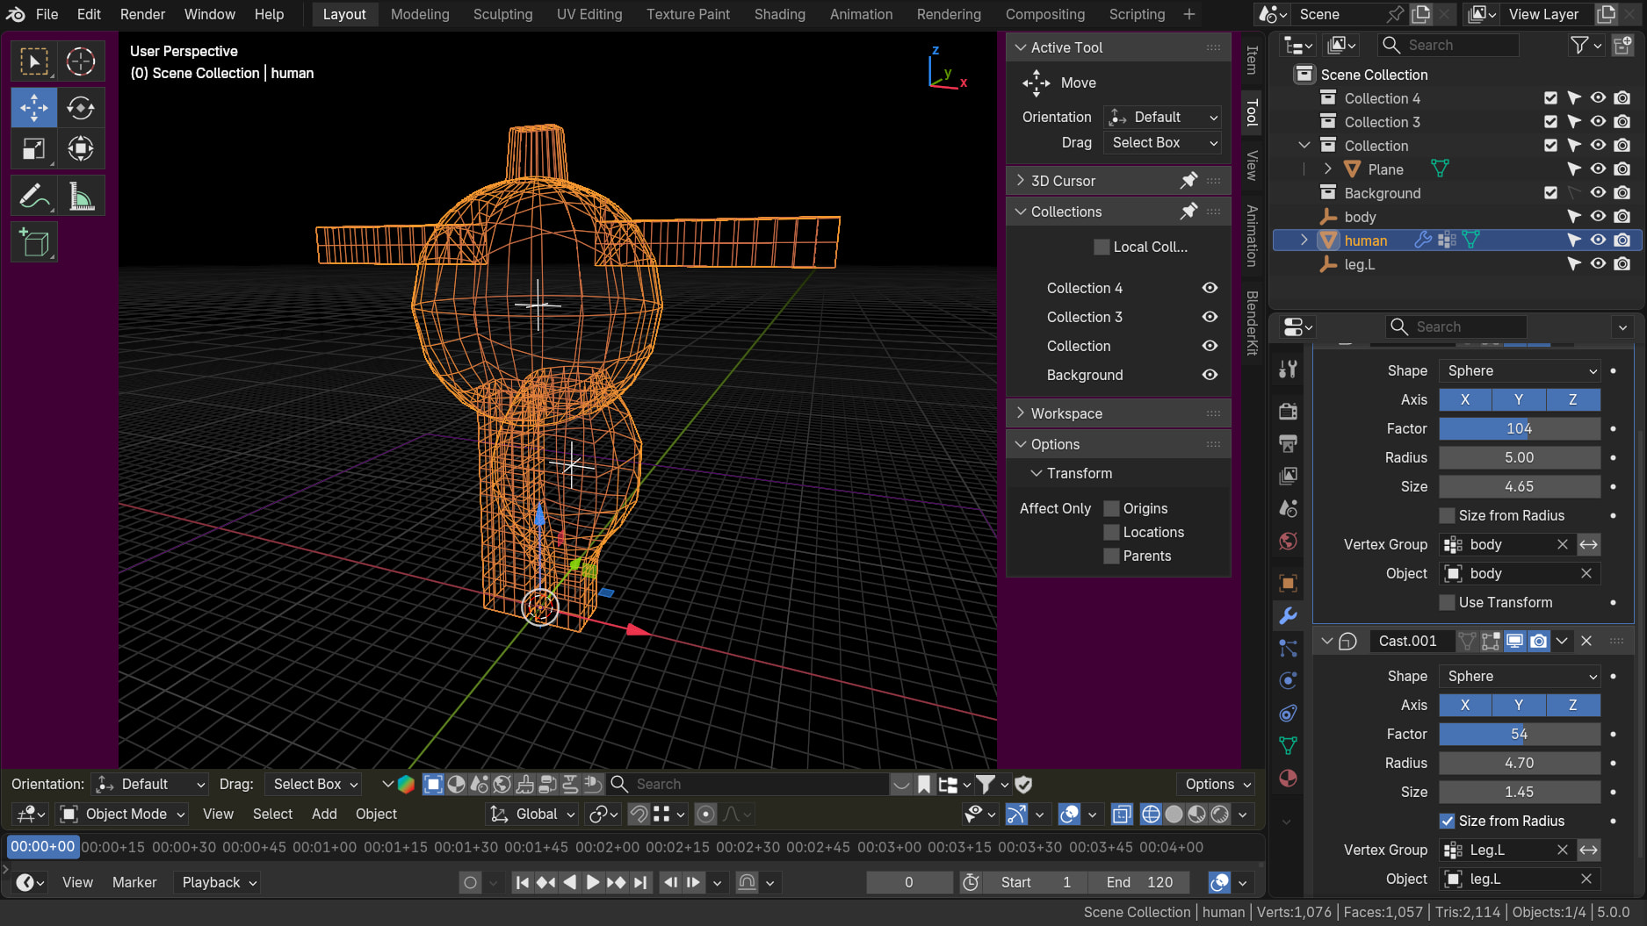
Task: Select the Add Cube tool
Action: 33,243
